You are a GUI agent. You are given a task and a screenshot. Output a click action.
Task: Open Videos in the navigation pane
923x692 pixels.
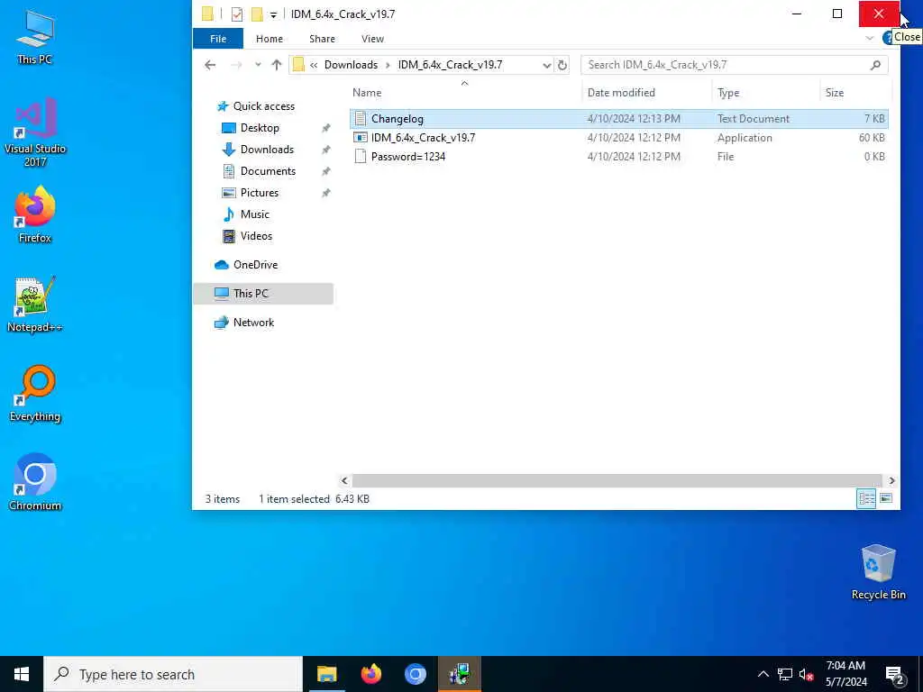(256, 236)
